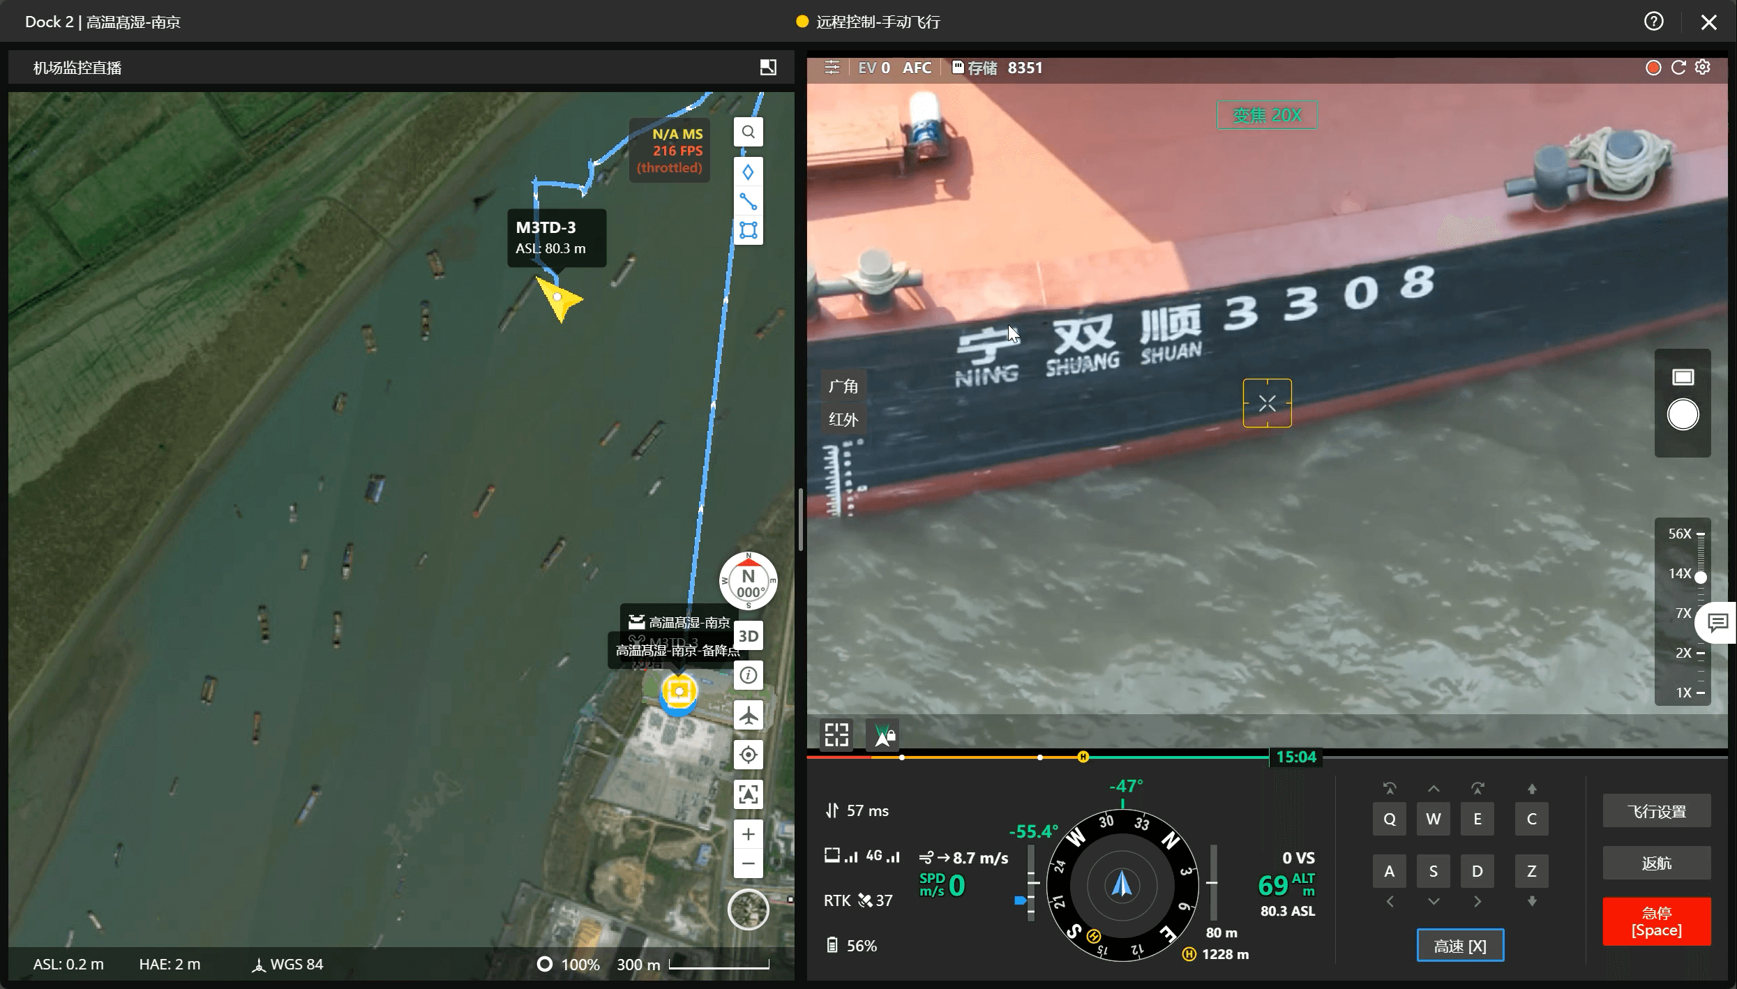
Task: Switch map layer using round satellite thumbnail
Action: point(749,909)
